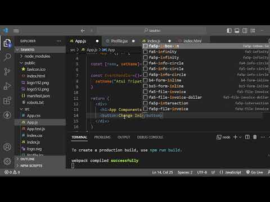
Task: Go back with the left arrow
Action: pyautogui.click(x=83, y=30)
